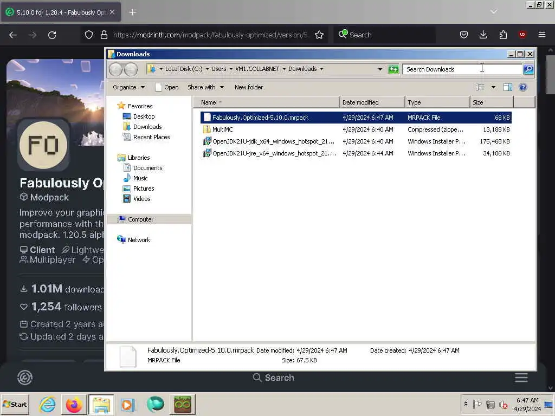Expand the address bar history dropdown

[x=380, y=69]
